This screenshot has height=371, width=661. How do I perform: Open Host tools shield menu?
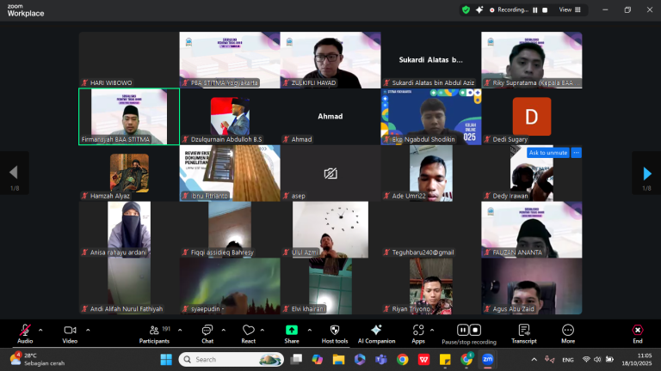(334, 331)
